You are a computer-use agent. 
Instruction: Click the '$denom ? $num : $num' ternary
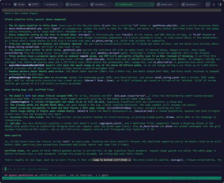(x=99, y=80)
